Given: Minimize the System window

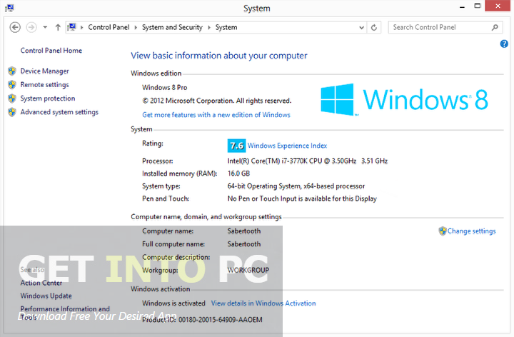Looking at the screenshot, I should click(462, 6).
